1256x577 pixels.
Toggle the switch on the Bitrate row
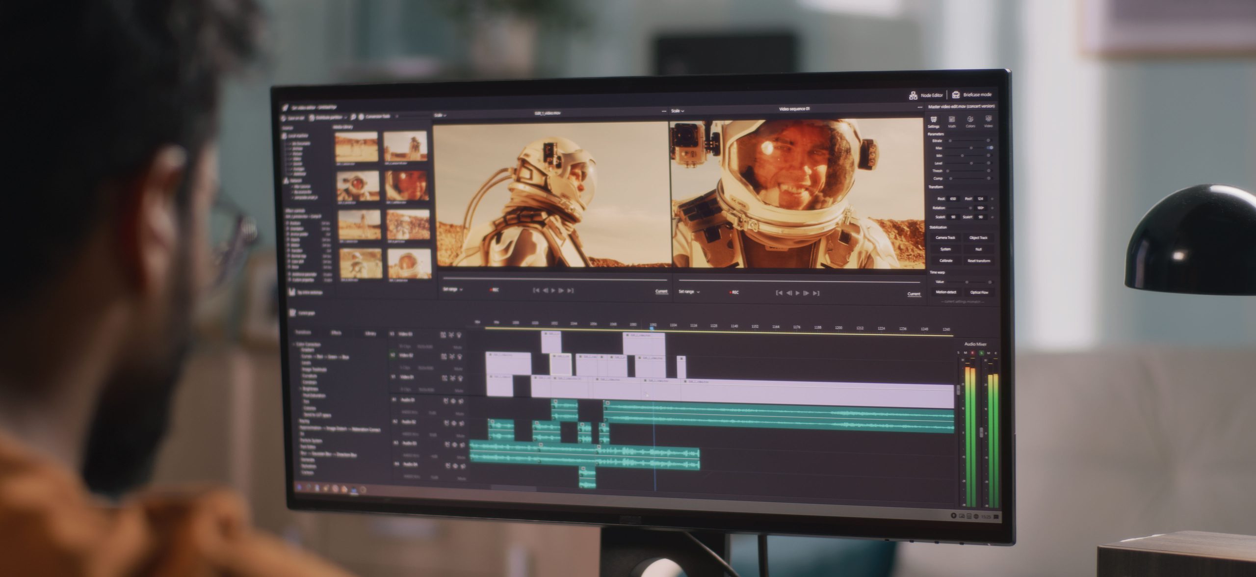[x=989, y=140]
